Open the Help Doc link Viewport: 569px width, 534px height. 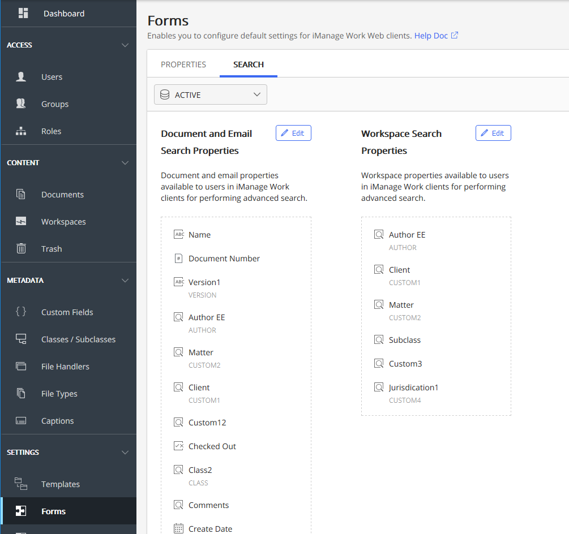click(x=436, y=36)
